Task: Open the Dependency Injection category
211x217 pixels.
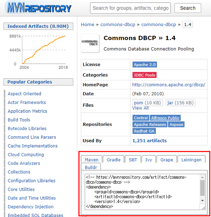Action: [x=31, y=206]
